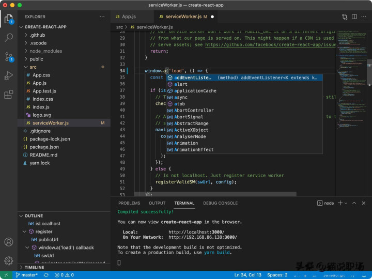
Task: Open the Source Control view
Action: tap(9, 57)
